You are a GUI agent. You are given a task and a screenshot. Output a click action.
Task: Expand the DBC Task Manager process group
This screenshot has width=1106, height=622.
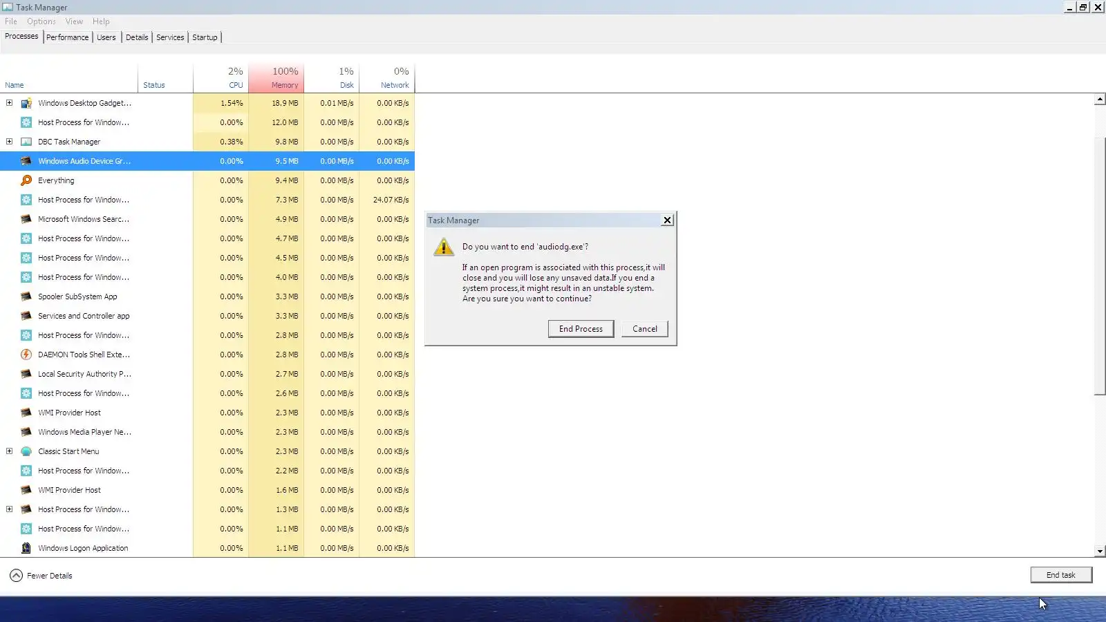tap(9, 142)
